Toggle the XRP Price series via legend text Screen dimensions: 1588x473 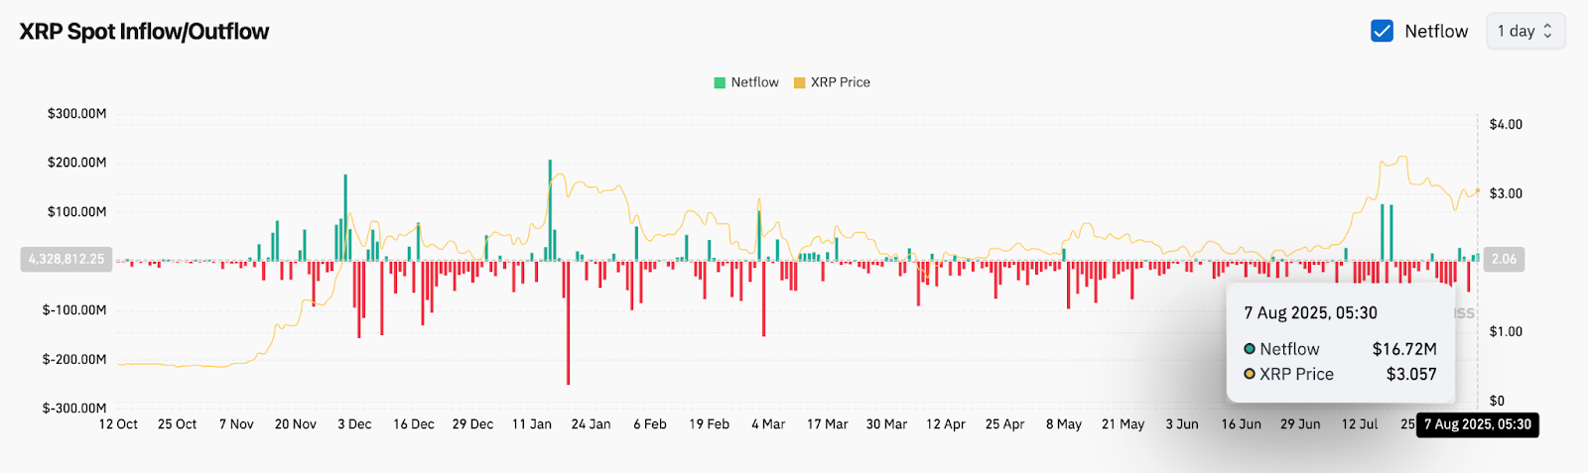[x=840, y=82]
